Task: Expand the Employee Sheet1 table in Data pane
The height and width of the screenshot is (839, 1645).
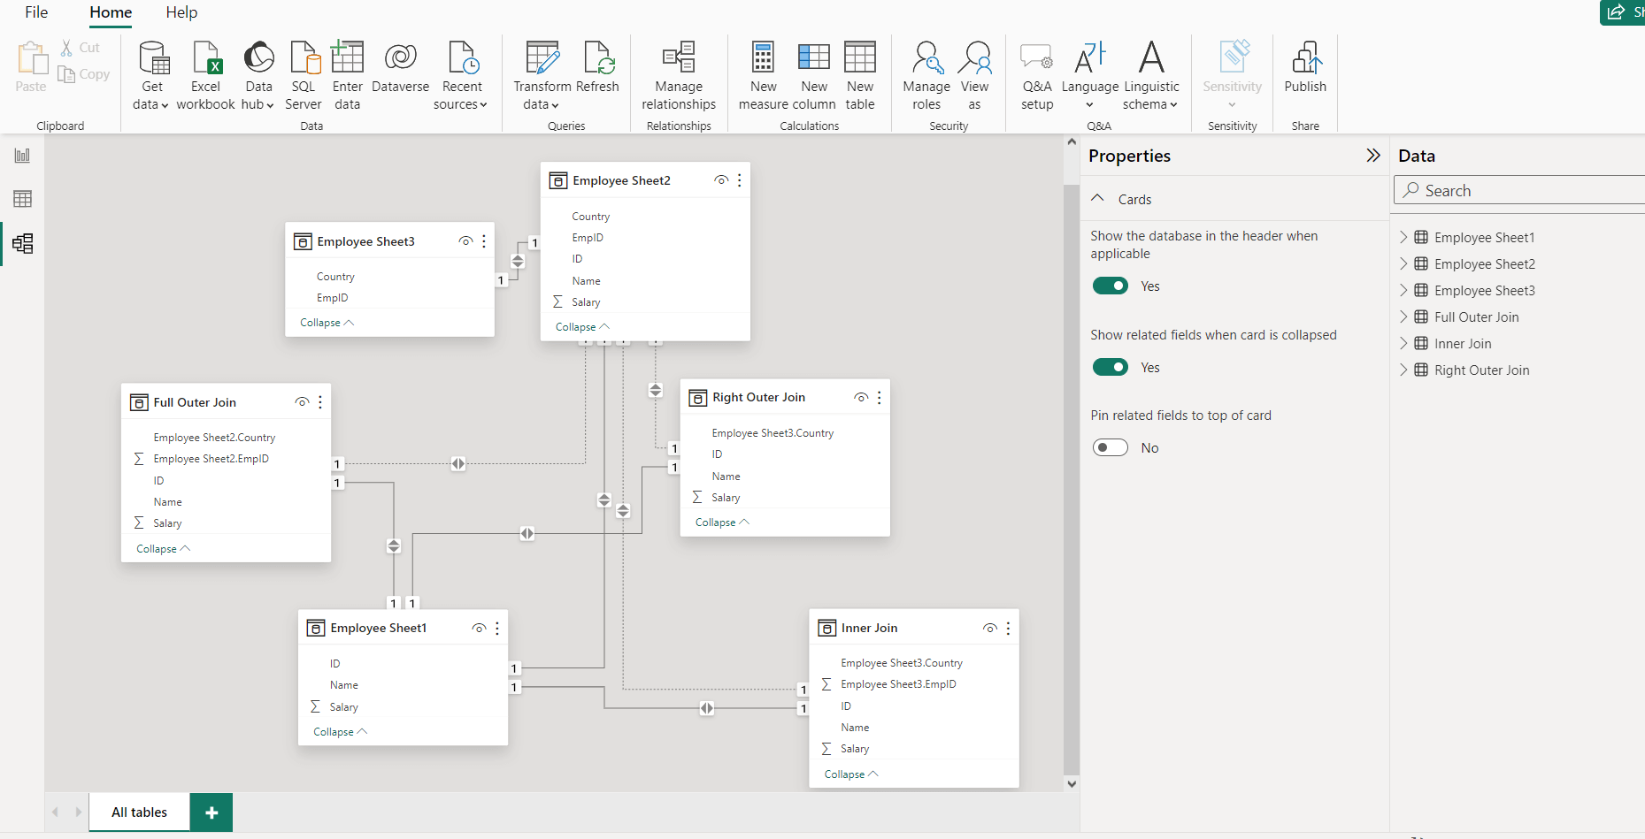Action: click(x=1404, y=237)
